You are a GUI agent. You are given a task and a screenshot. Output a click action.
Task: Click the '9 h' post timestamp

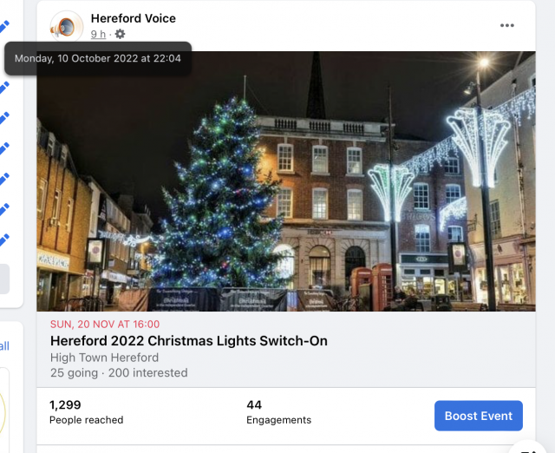pos(98,34)
